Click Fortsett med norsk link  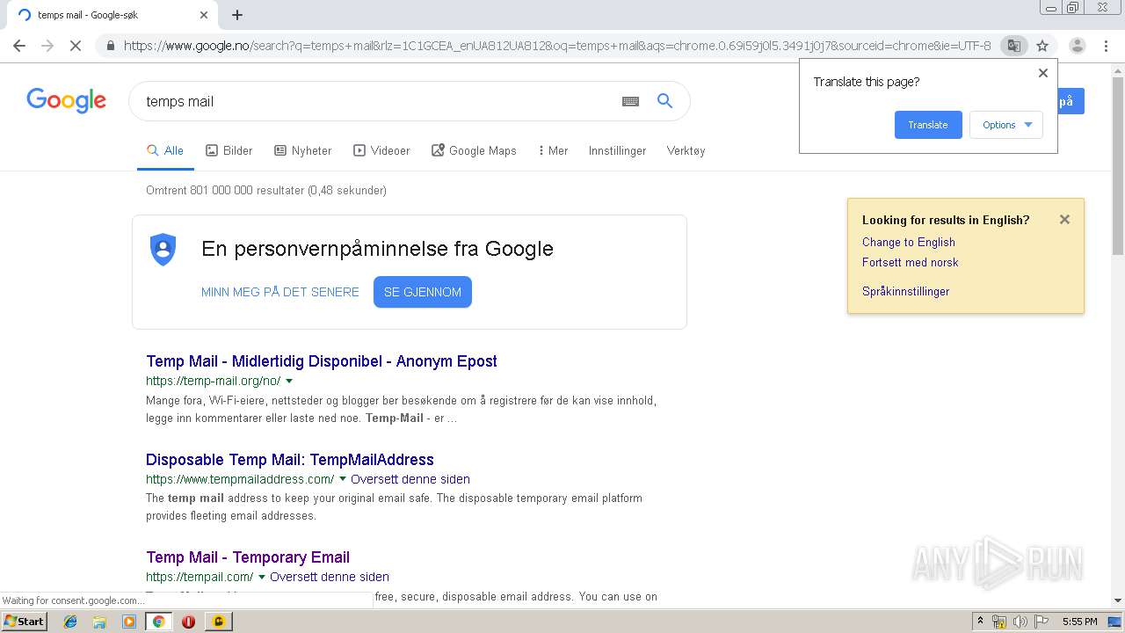[x=911, y=262]
